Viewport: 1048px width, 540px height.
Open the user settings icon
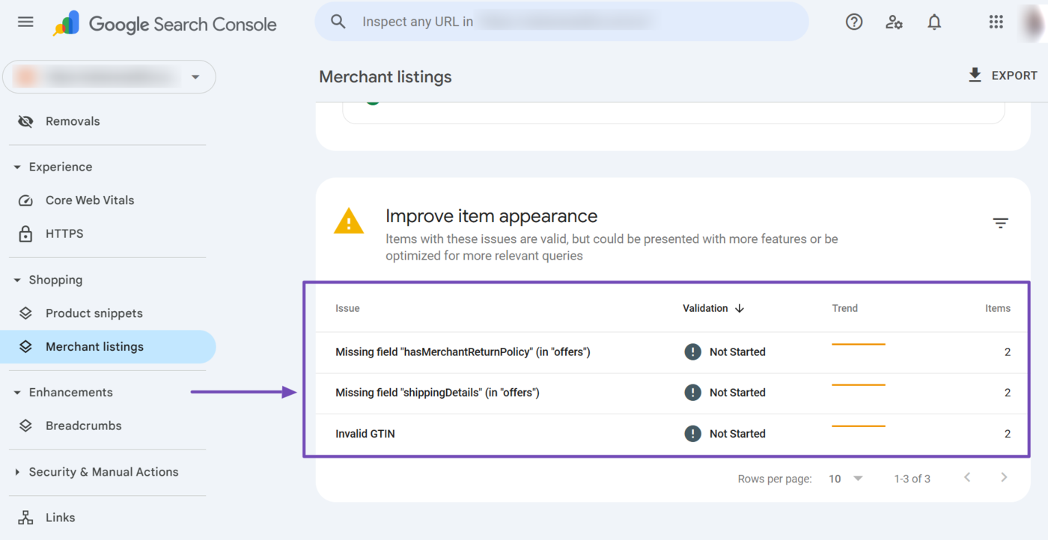894,22
